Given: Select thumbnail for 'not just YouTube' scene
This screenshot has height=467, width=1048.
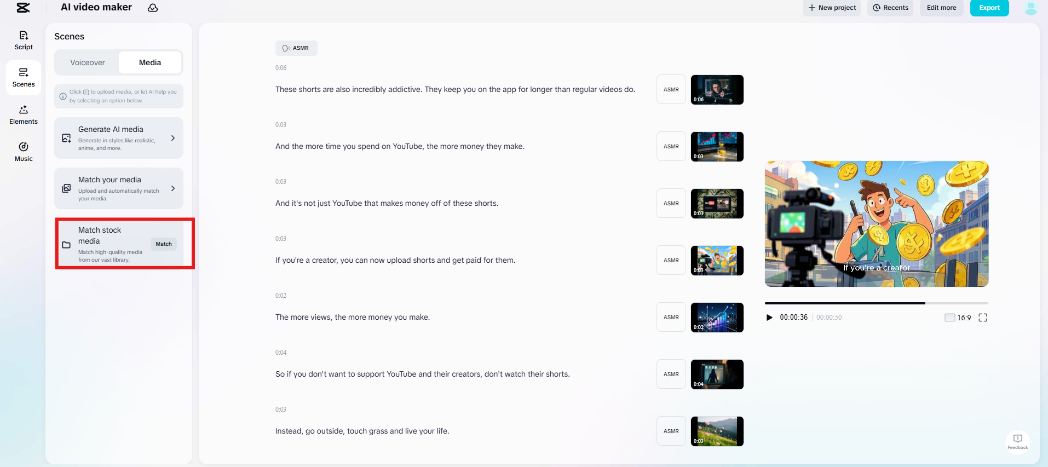Looking at the screenshot, I should tap(717, 203).
